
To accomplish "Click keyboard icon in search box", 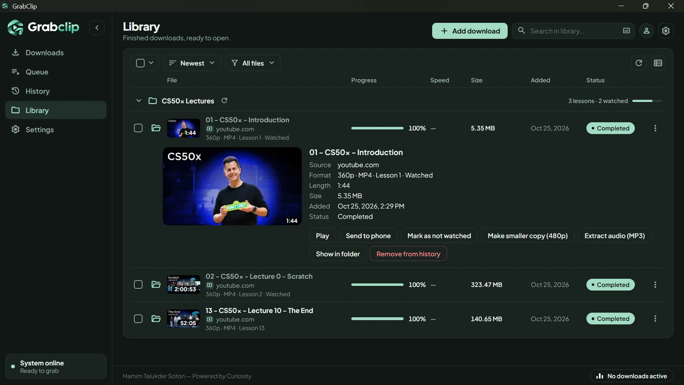I will coord(626,31).
